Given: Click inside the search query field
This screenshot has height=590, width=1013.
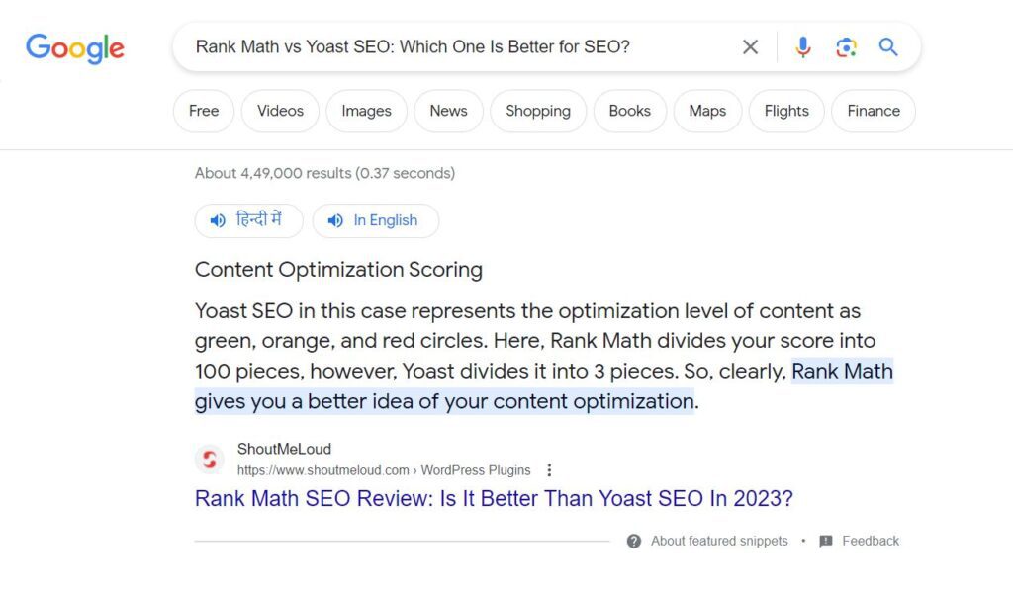Looking at the screenshot, I should pos(445,46).
